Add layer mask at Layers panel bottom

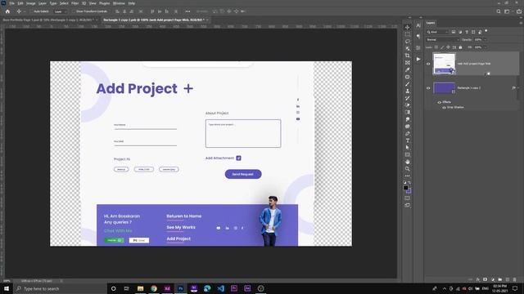click(x=485, y=279)
